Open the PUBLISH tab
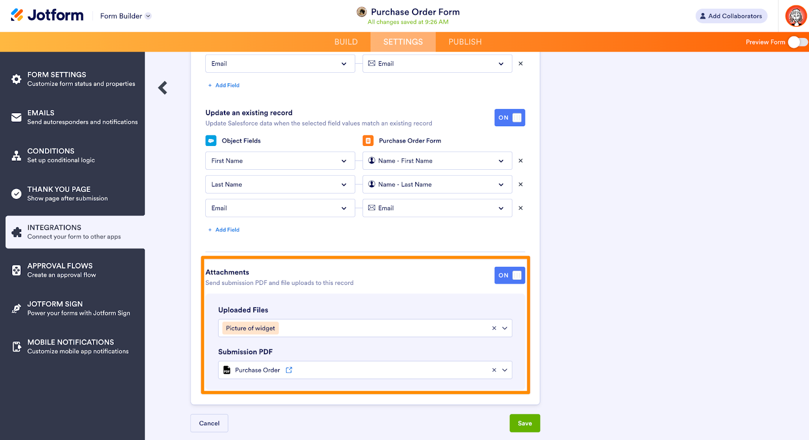This screenshot has width=809, height=440. tap(465, 42)
